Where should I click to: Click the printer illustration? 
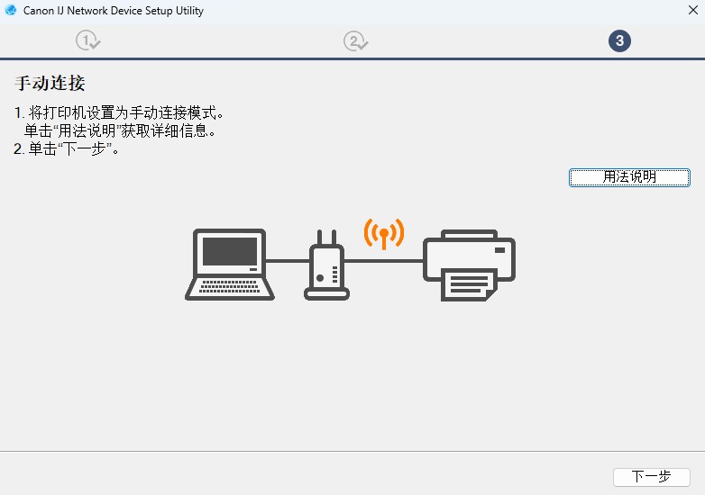(469, 265)
